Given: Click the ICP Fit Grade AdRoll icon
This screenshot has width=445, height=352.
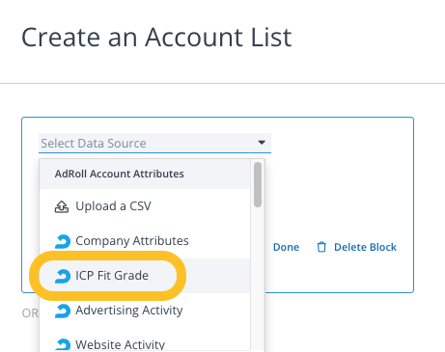Looking at the screenshot, I should coord(63,276).
